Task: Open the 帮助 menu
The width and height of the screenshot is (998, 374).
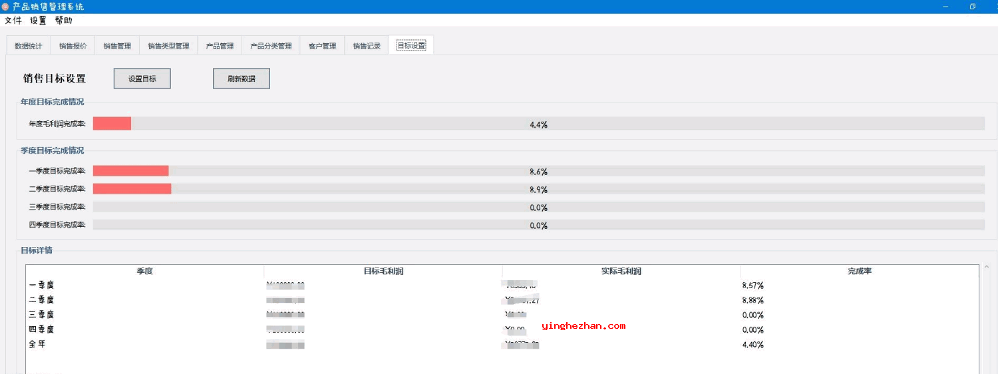Action: tap(64, 21)
